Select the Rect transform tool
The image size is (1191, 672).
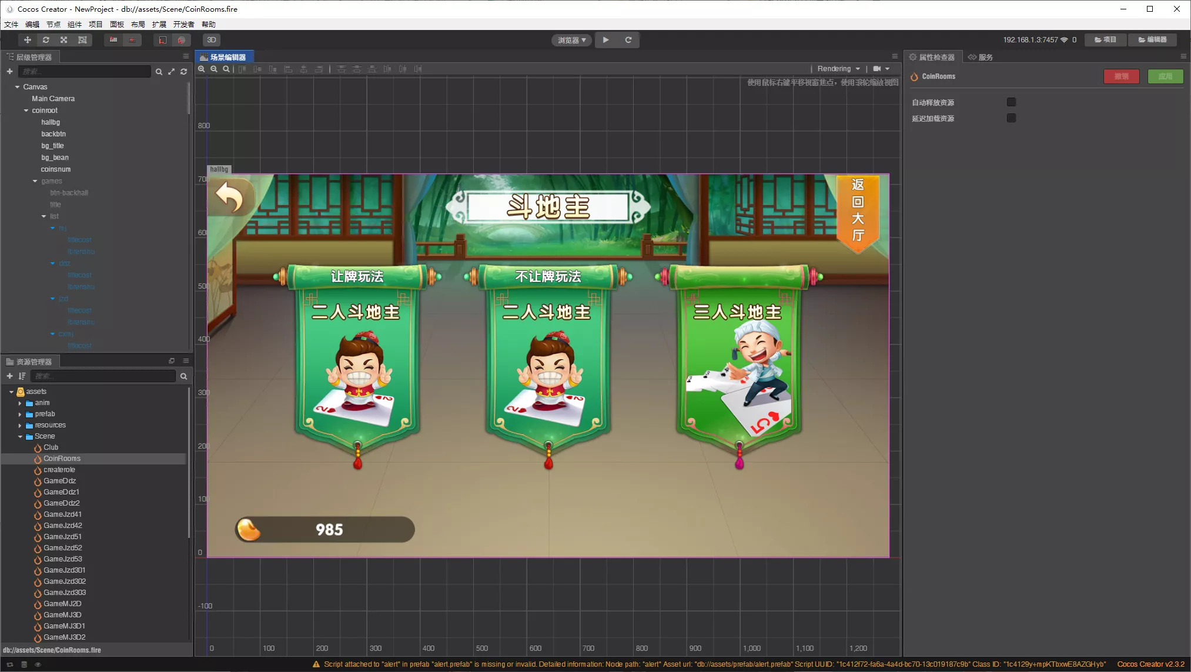tap(82, 40)
